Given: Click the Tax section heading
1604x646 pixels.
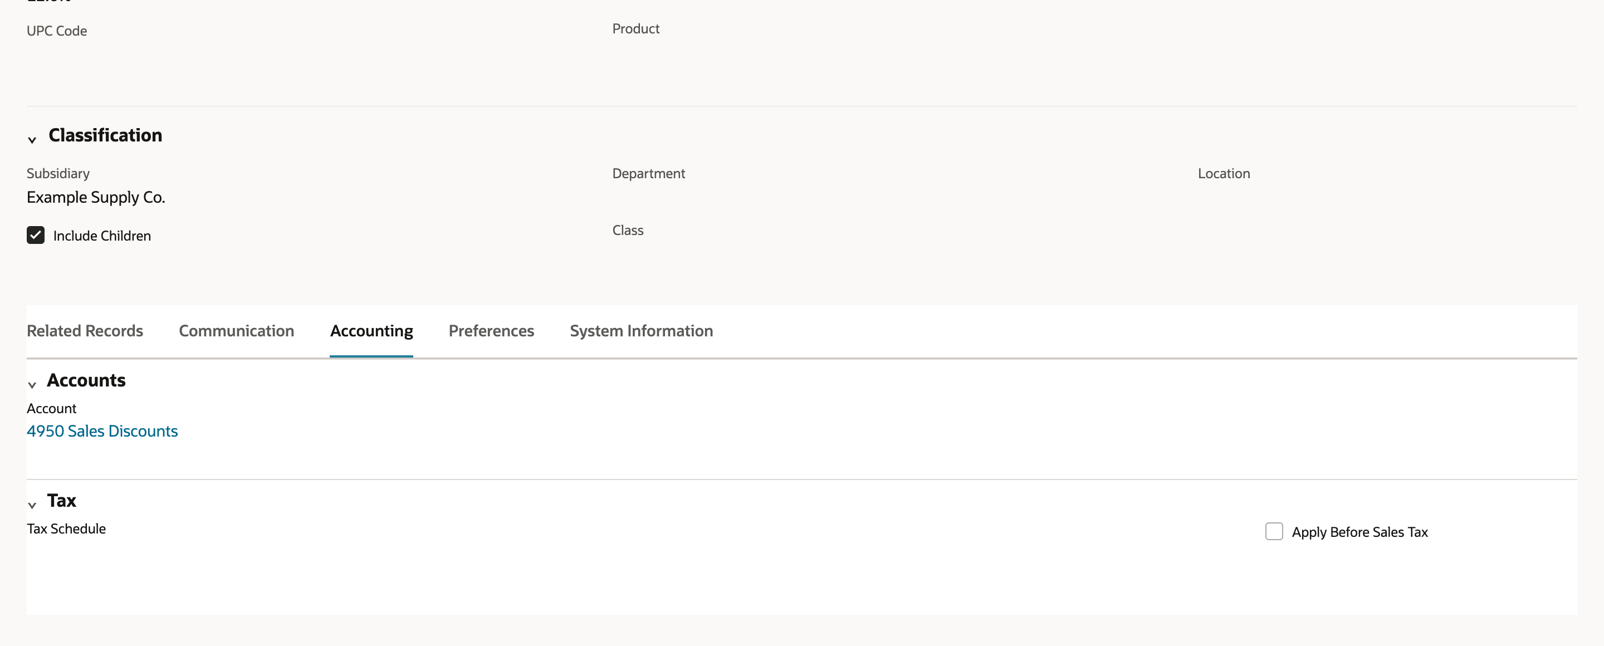Looking at the screenshot, I should coord(62,500).
